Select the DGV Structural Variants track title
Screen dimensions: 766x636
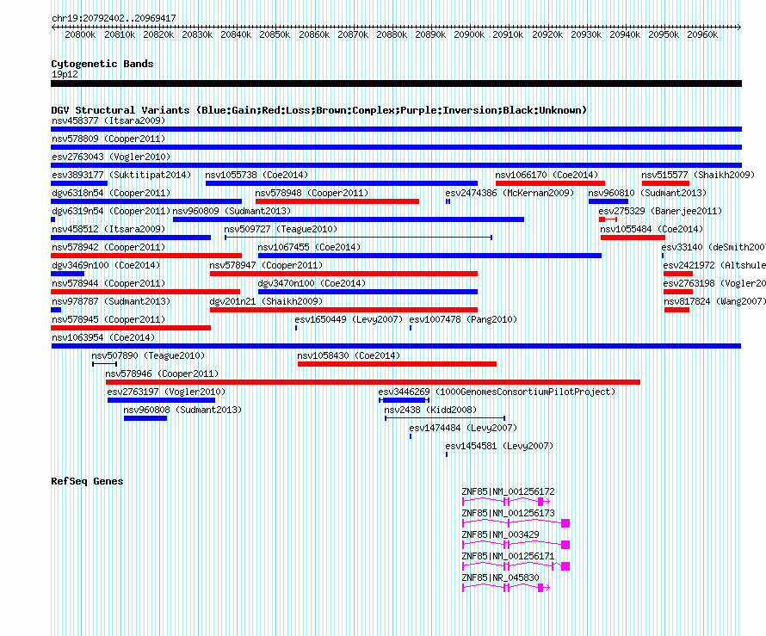(319, 110)
